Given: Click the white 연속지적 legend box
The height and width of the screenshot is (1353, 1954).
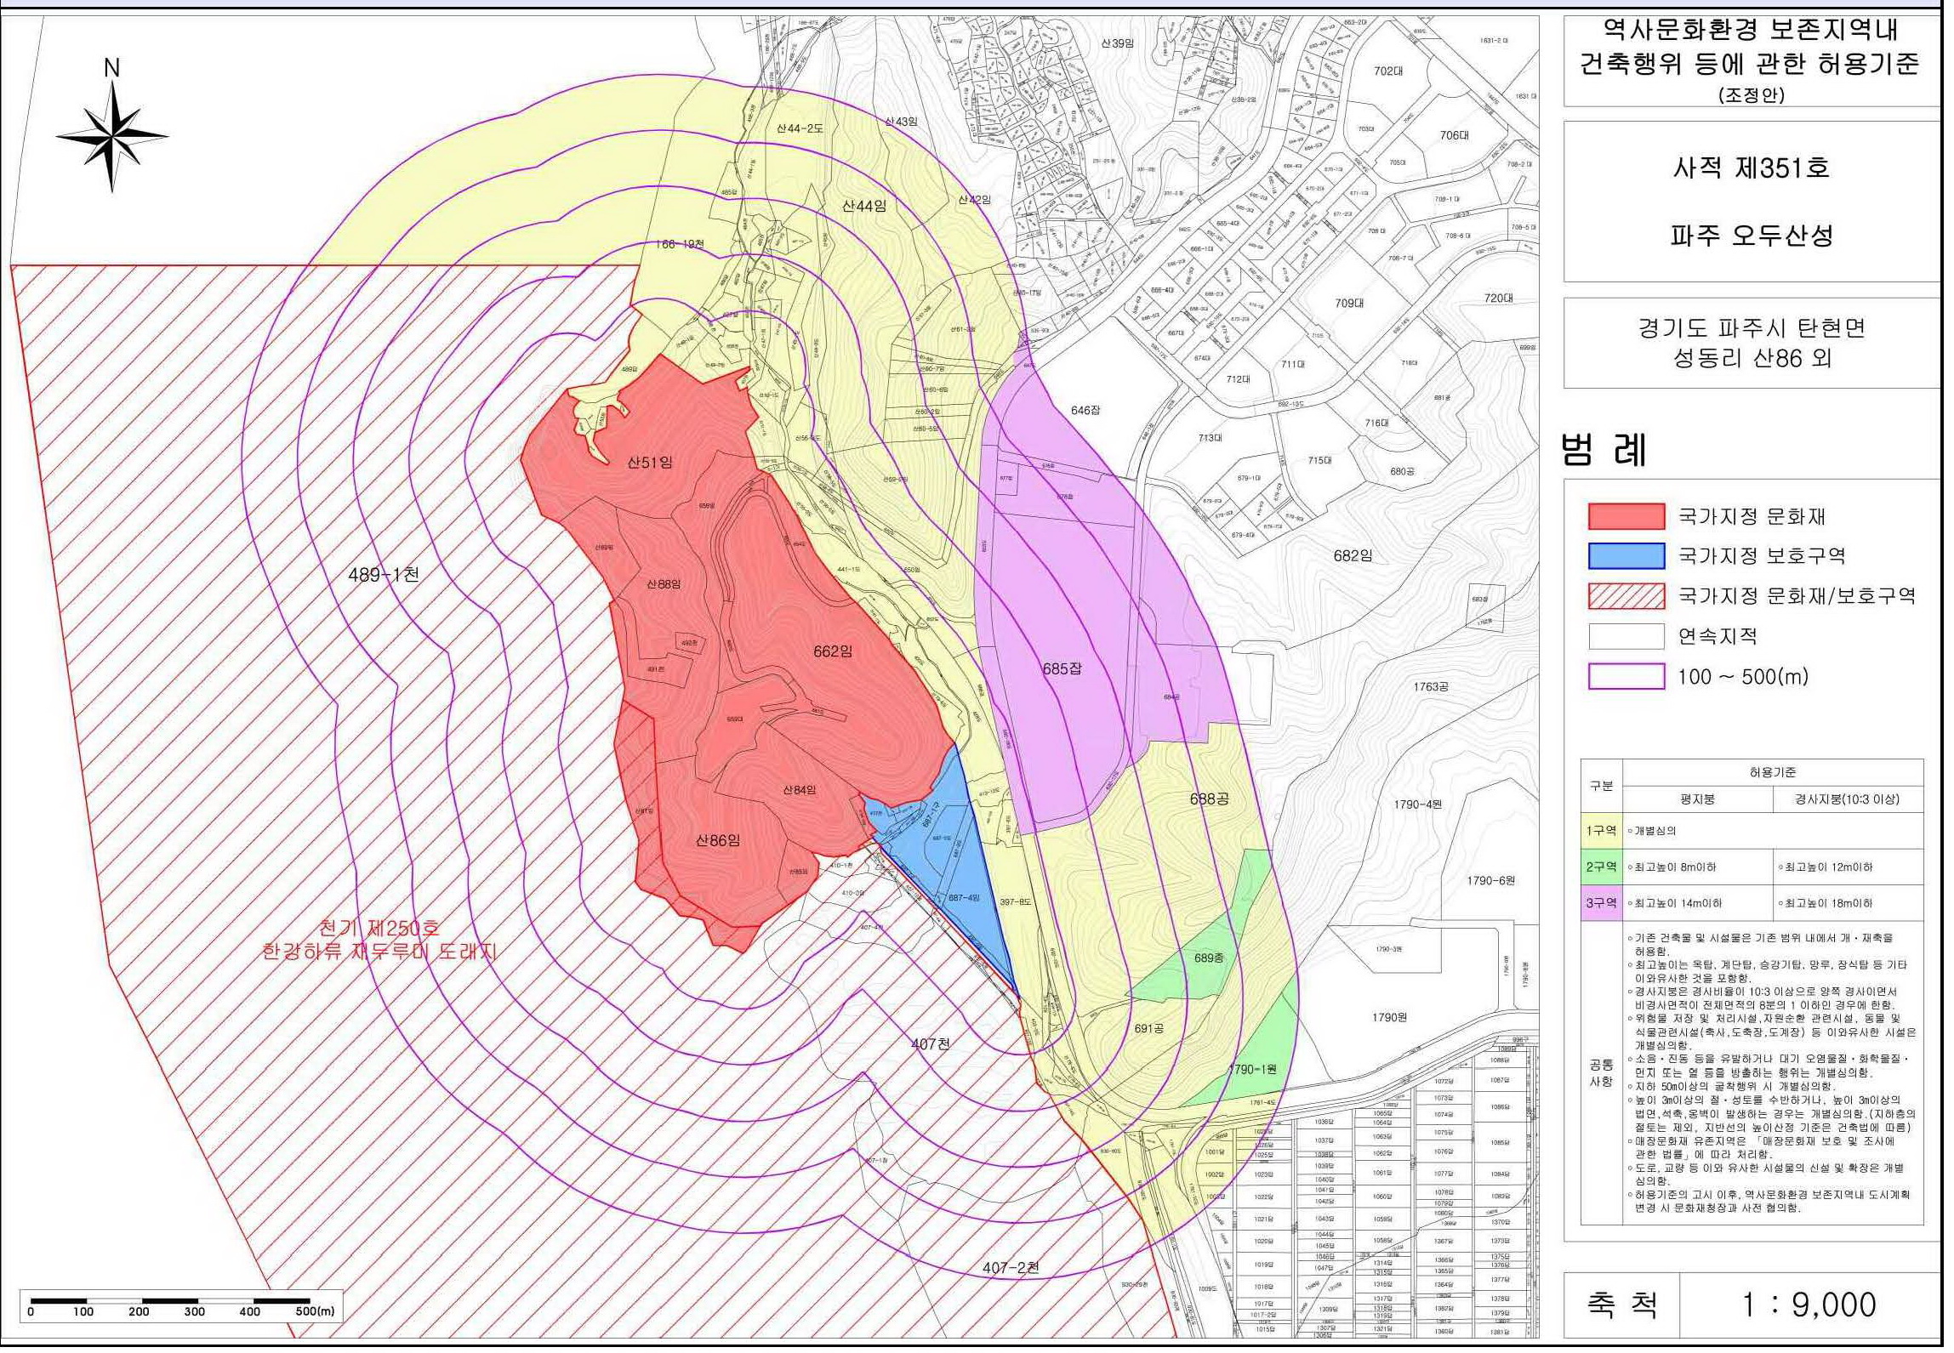Looking at the screenshot, I should 1626,636.
